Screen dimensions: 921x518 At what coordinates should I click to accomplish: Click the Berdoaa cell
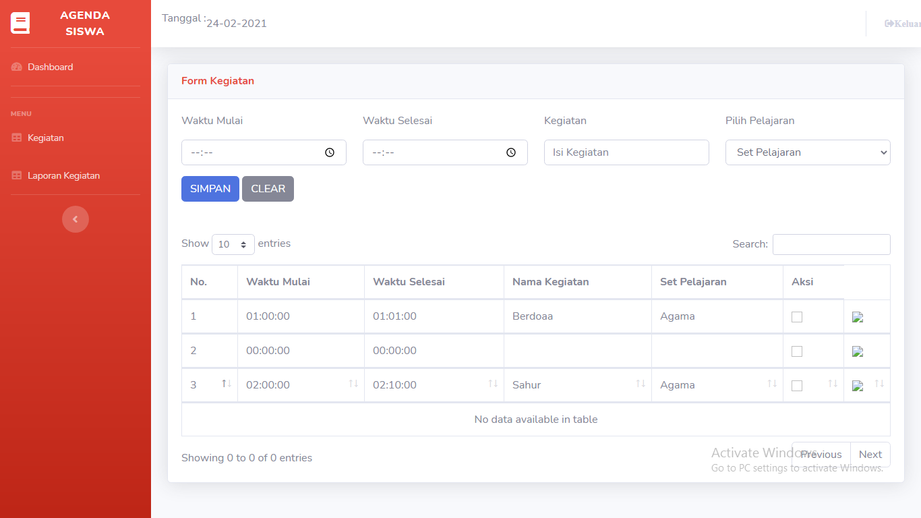[577, 316]
